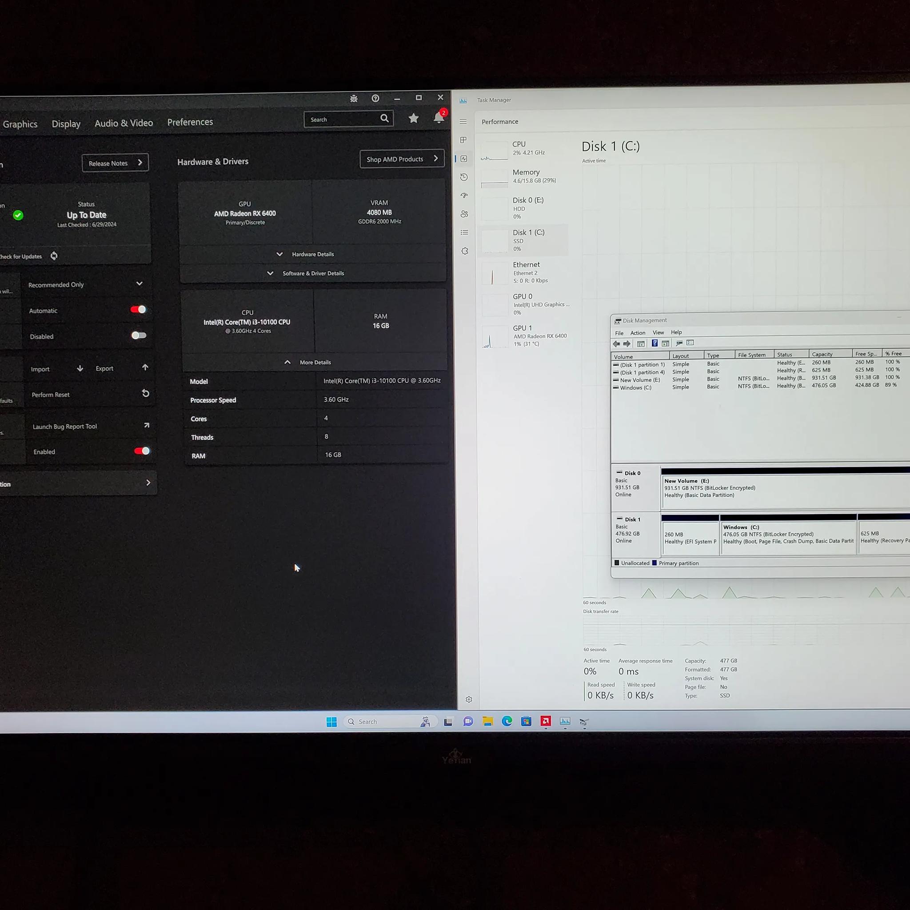The width and height of the screenshot is (910, 910).
Task: Click the Windows taskbar Search box
Action: [x=391, y=722]
